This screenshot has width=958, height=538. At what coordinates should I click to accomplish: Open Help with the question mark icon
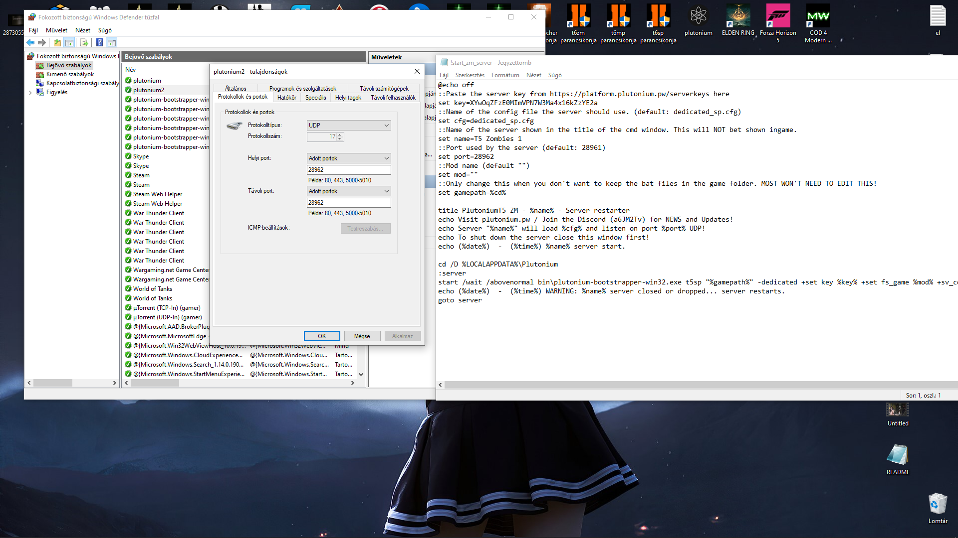click(x=99, y=43)
